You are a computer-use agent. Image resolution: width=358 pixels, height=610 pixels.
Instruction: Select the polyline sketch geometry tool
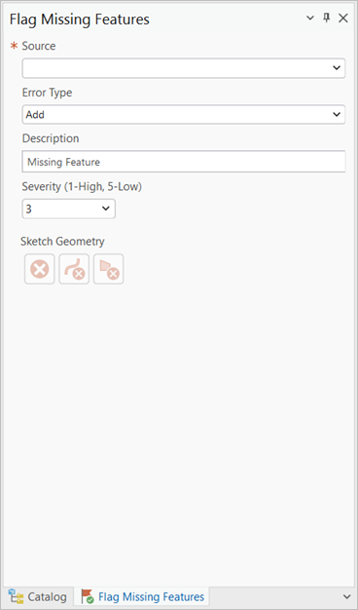pos(74,269)
